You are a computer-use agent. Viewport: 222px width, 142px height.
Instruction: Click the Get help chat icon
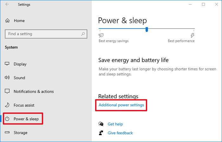click(101, 124)
